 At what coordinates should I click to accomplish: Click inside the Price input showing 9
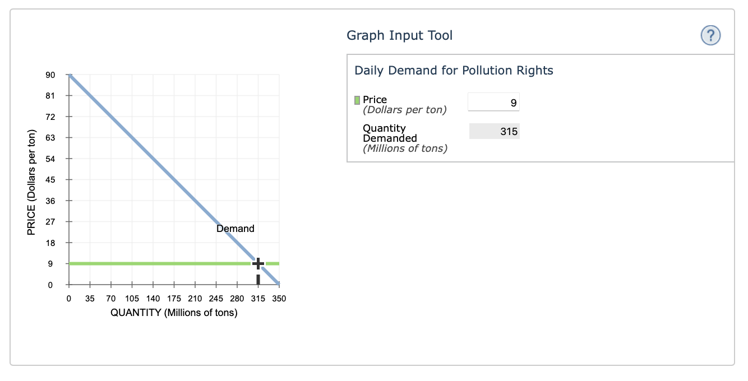pyautogui.click(x=494, y=101)
